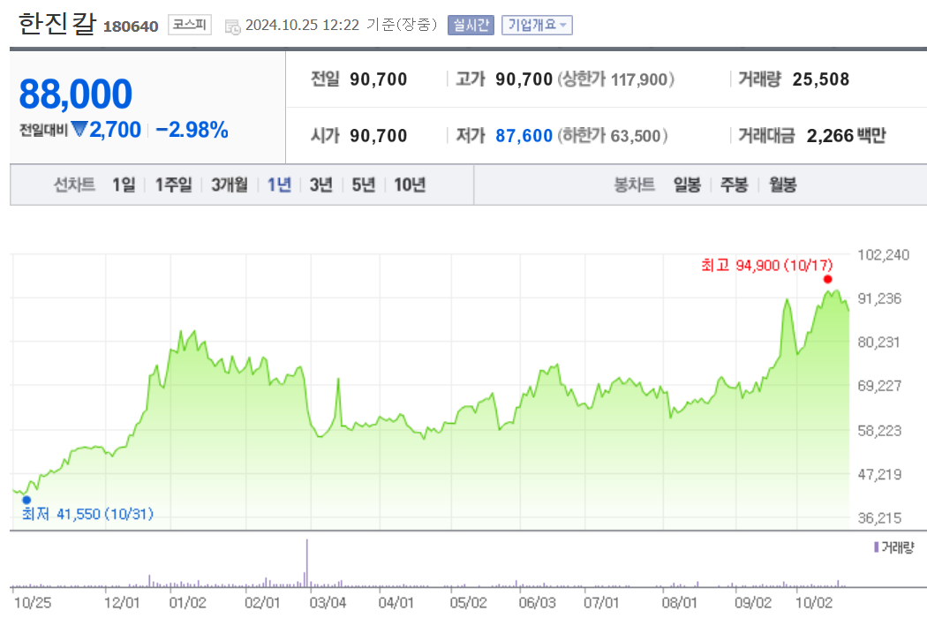Click the -2.98% change rate
The height and width of the screenshot is (618, 927).
[192, 130]
